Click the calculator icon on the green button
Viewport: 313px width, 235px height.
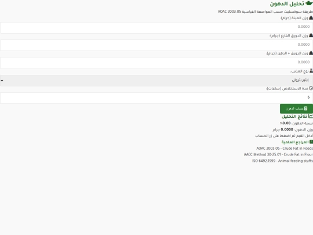click(x=305, y=109)
